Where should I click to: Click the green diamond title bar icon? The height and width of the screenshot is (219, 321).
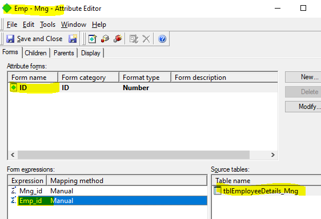tap(7, 9)
